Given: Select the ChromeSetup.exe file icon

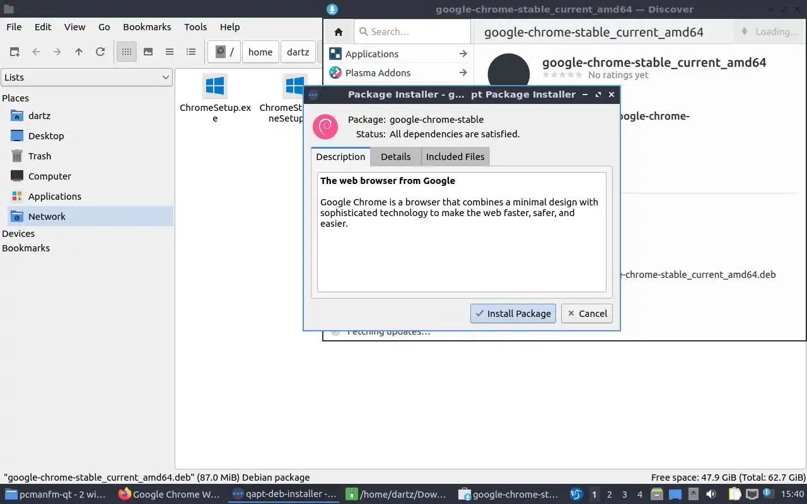Looking at the screenshot, I should tap(215, 86).
